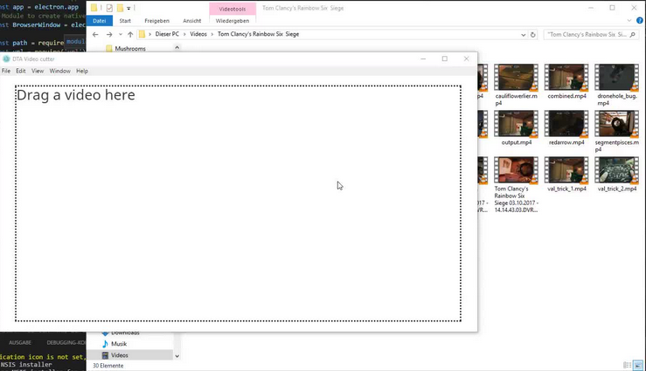This screenshot has height=371, width=646.
Task: Switch to the Freigeben ribbon tab
Action: tap(156, 21)
